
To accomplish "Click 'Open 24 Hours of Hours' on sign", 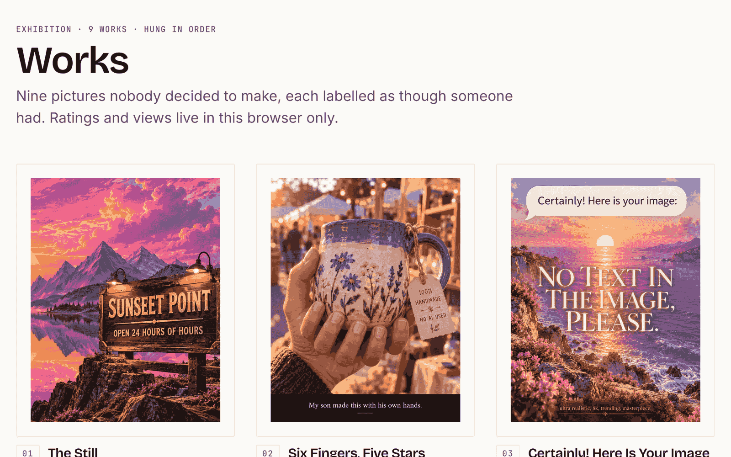I will tap(158, 332).
